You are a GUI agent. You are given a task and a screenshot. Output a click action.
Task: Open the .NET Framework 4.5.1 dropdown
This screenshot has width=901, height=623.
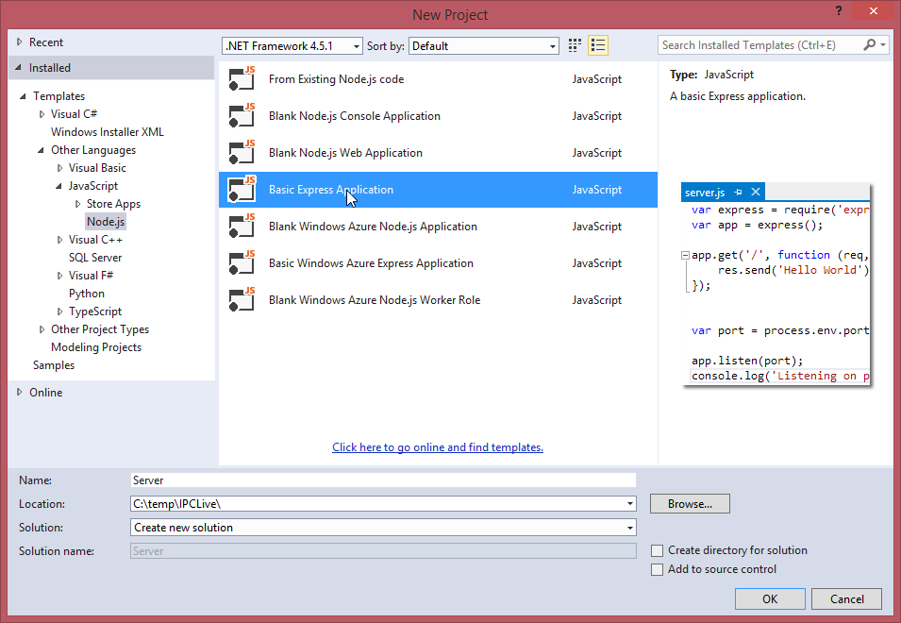(354, 44)
